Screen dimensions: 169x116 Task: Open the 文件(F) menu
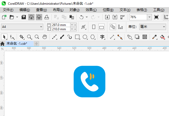[8, 10]
